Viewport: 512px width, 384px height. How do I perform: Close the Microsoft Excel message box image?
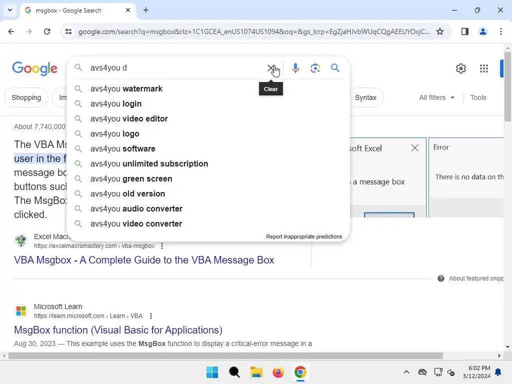414,148
